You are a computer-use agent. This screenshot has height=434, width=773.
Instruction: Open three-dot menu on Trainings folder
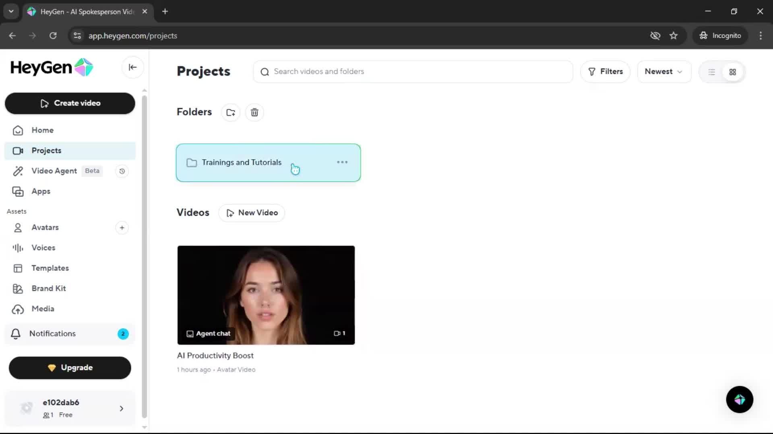[x=342, y=162]
